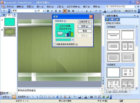Open the 插入 menu
This screenshot has height=103, width=140.
pyautogui.click(x=40, y=7)
